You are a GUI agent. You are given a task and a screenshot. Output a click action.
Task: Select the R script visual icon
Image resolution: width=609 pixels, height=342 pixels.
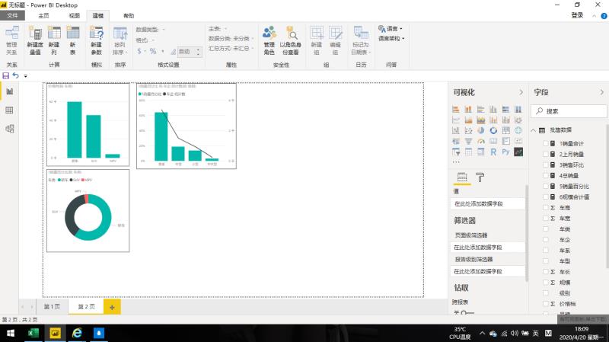tap(493, 152)
